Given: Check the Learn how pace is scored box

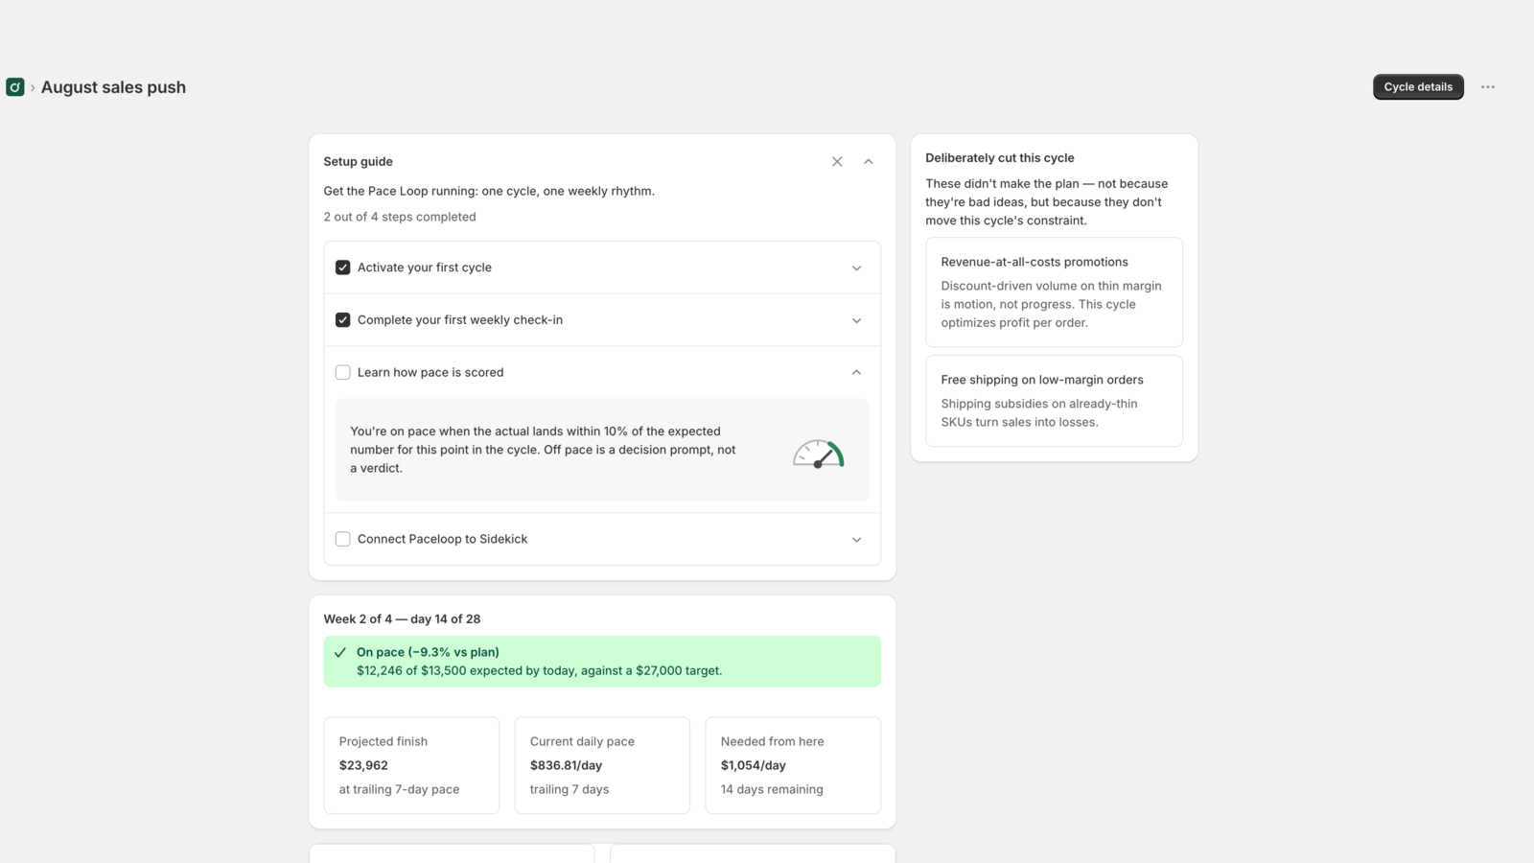Looking at the screenshot, I should (x=342, y=372).
